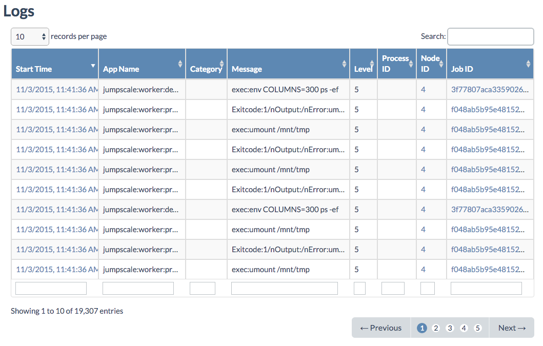Click the Next page button

pos(512,328)
